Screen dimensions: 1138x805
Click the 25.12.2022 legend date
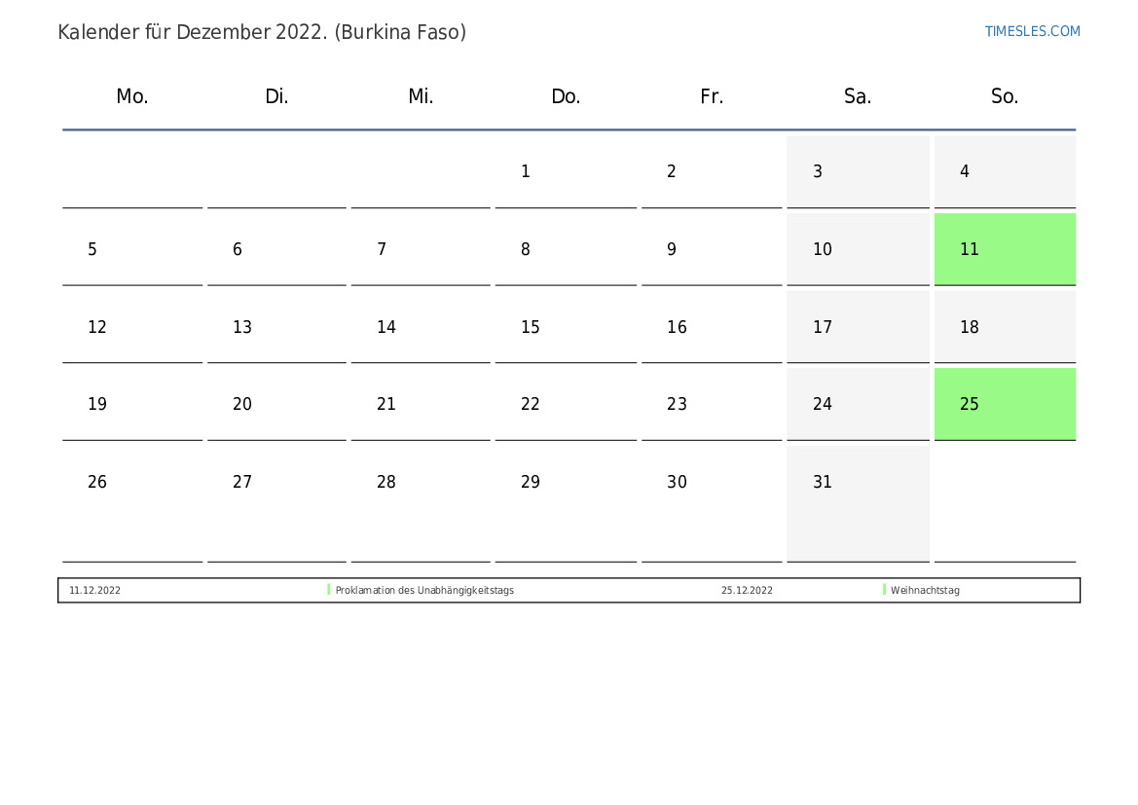pos(747,590)
